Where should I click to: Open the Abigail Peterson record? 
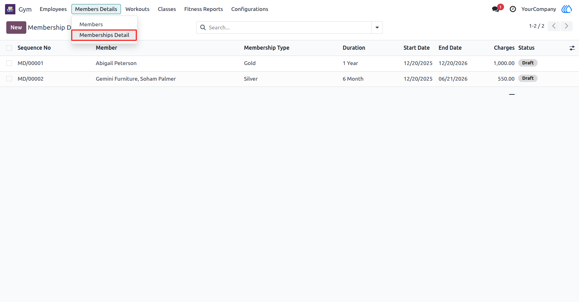[x=116, y=63]
